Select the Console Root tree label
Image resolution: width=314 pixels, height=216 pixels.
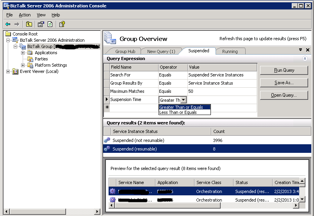coord(25,34)
